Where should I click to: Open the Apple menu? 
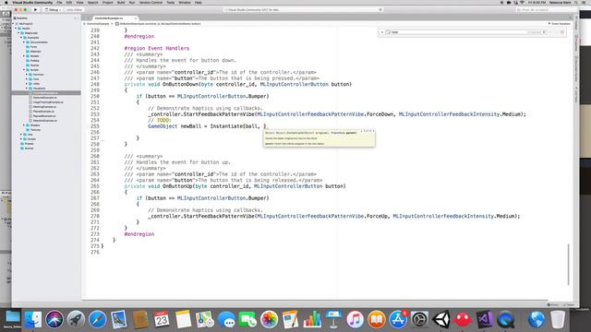pyautogui.click(x=6, y=2)
